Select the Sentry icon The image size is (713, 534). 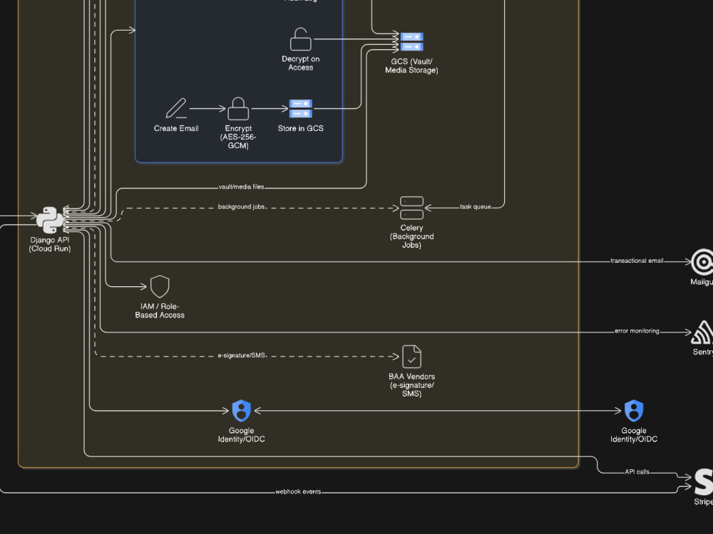click(702, 333)
